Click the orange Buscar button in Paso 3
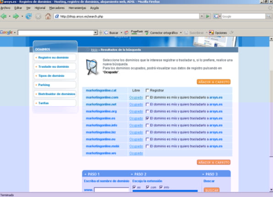 coord(212,190)
